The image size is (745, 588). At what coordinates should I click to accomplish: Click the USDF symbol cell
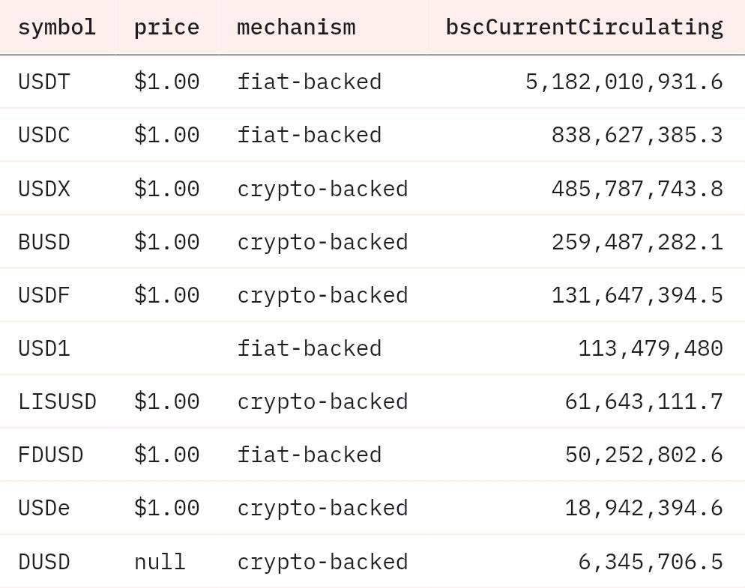[x=44, y=295]
